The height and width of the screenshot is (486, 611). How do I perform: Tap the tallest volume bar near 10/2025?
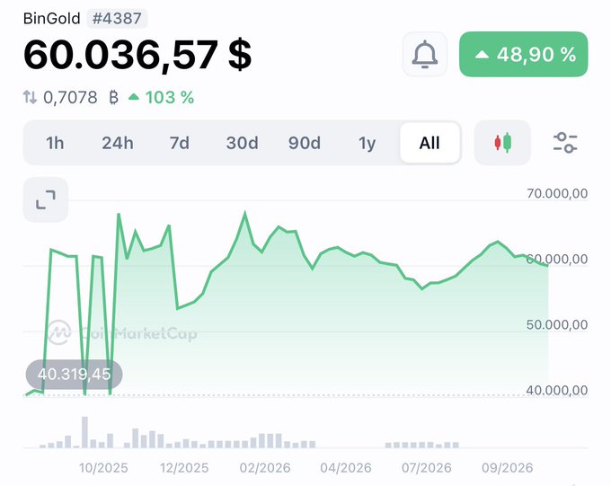(84, 432)
